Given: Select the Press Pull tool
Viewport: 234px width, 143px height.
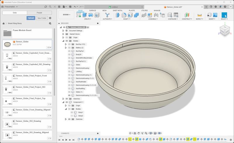Looking at the screenshot, I should (x=118, y=15).
